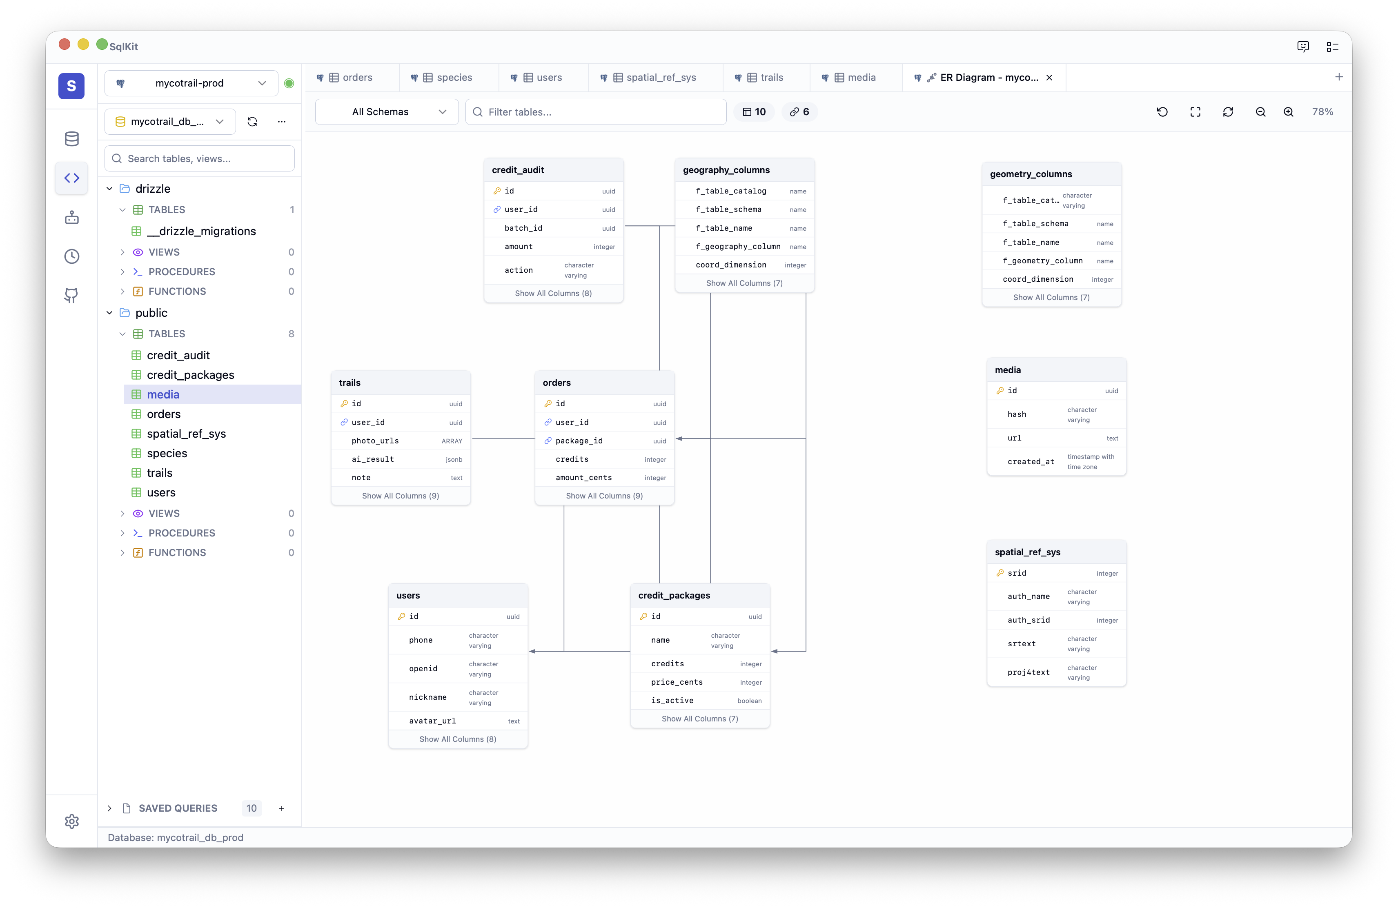Click is_active column in credit_packages

[699, 700]
